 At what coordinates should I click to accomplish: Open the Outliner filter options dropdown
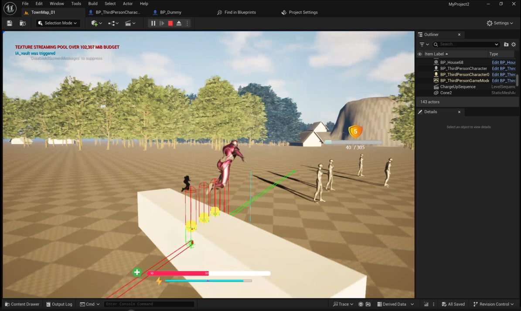[x=424, y=44]
